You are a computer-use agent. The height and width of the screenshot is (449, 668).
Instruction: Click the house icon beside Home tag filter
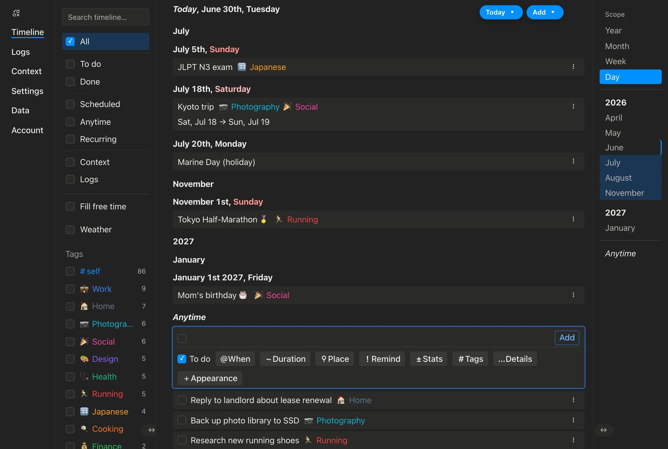tap(84, 306)
